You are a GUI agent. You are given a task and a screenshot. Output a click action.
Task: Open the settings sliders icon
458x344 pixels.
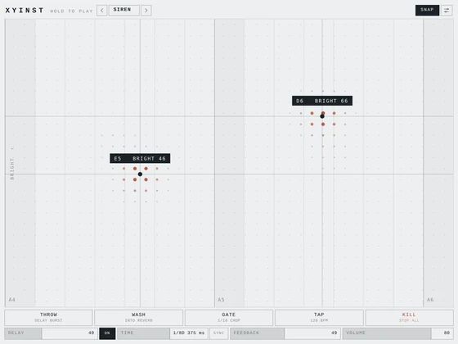(447, 11)
